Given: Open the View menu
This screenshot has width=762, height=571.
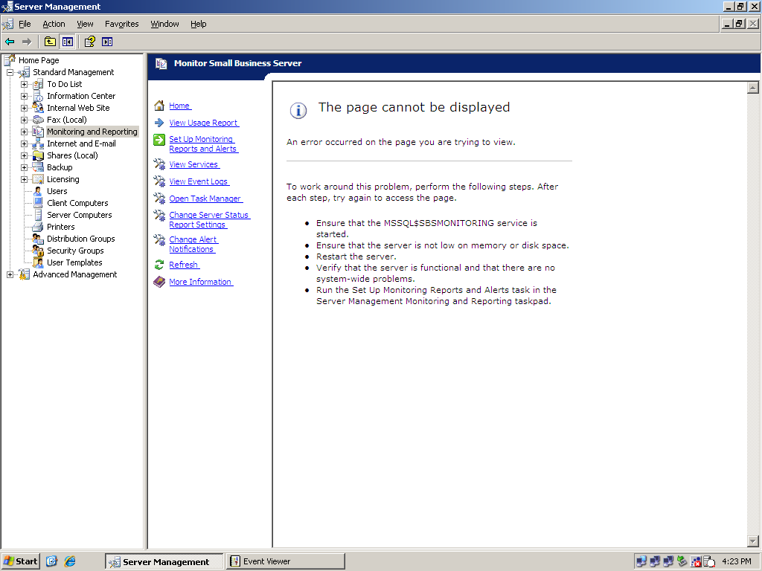Looking at the screenshot, I should [x=85, y=24].
